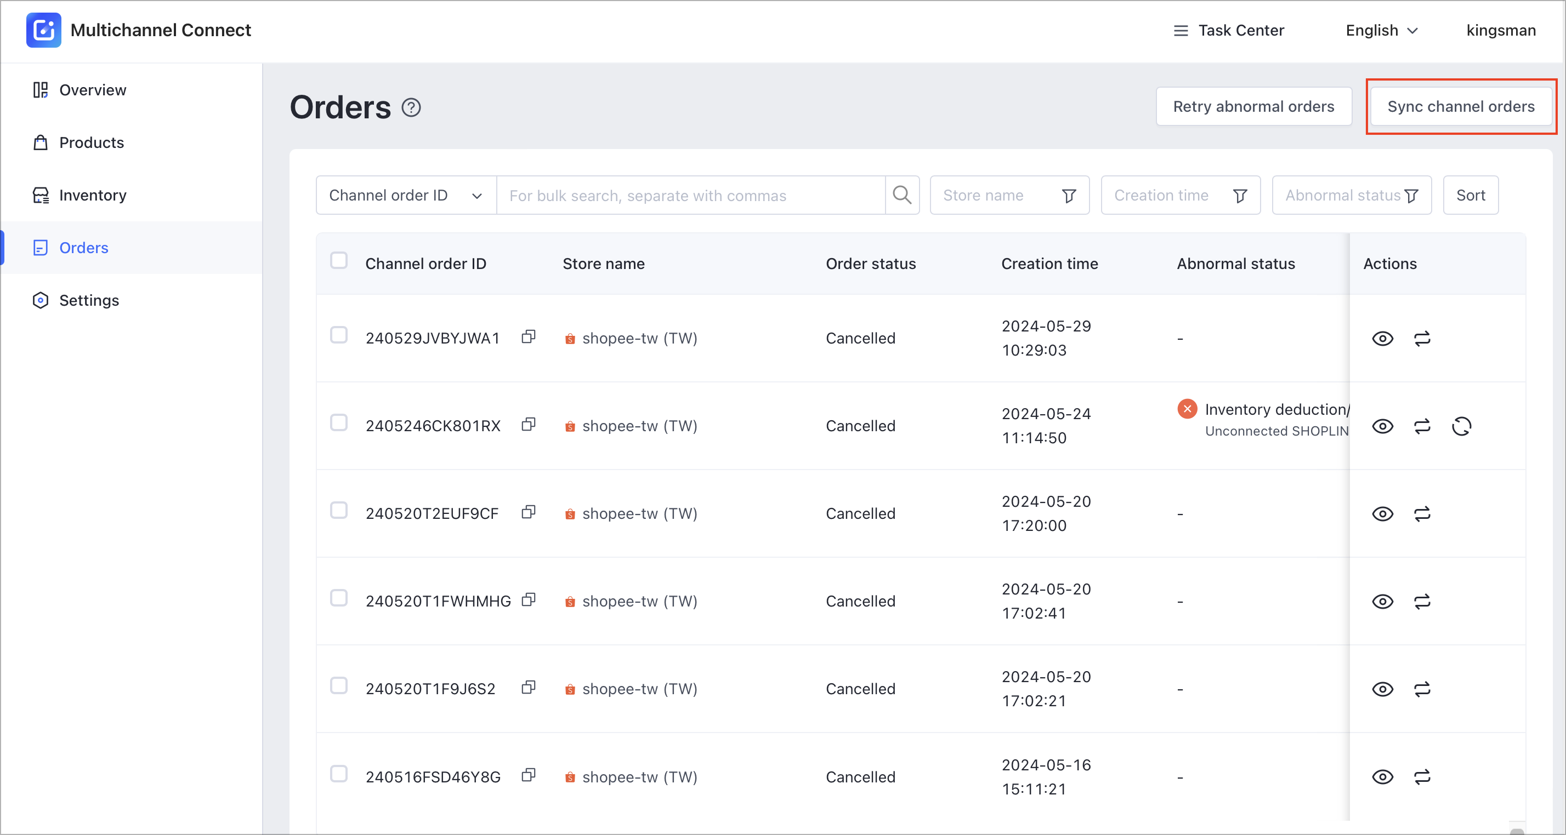This screenshot has height=835, width=1566.
Task: Copy order ID 240520T1FWHMHG
Action: 529,599
